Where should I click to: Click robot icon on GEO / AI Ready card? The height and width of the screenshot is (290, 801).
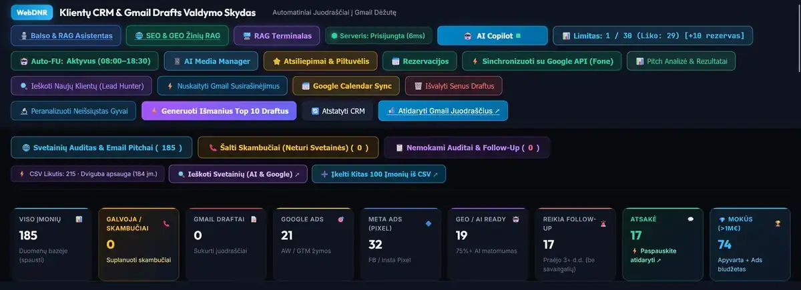[516, 219]
